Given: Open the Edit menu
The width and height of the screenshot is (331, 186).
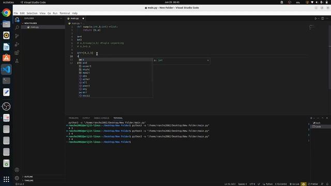Looking at the screenshot, I should [22, 13].
